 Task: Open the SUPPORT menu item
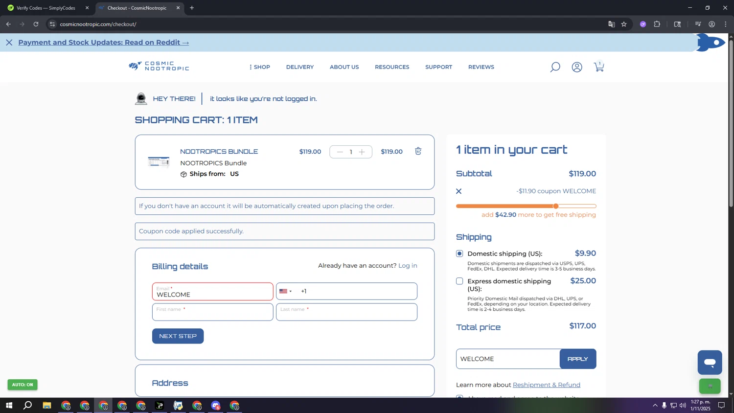[438, 67]
